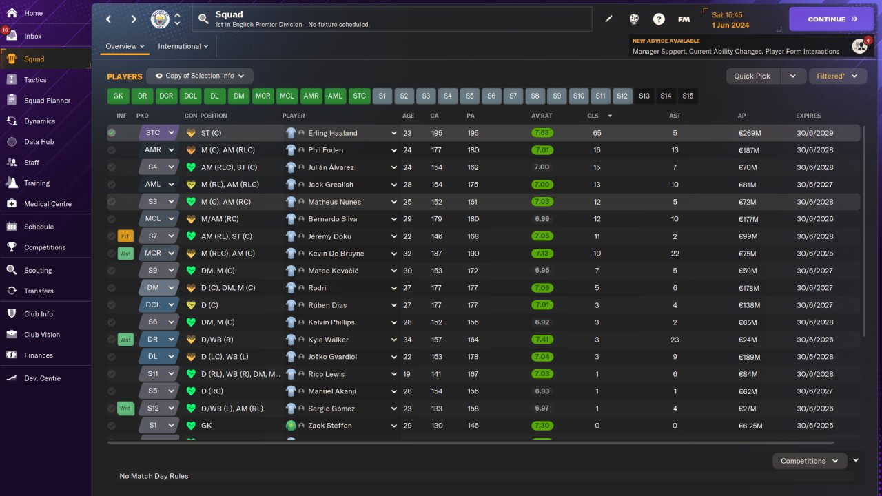
Task: Click the Squad search bar
Action: [392, 19]
